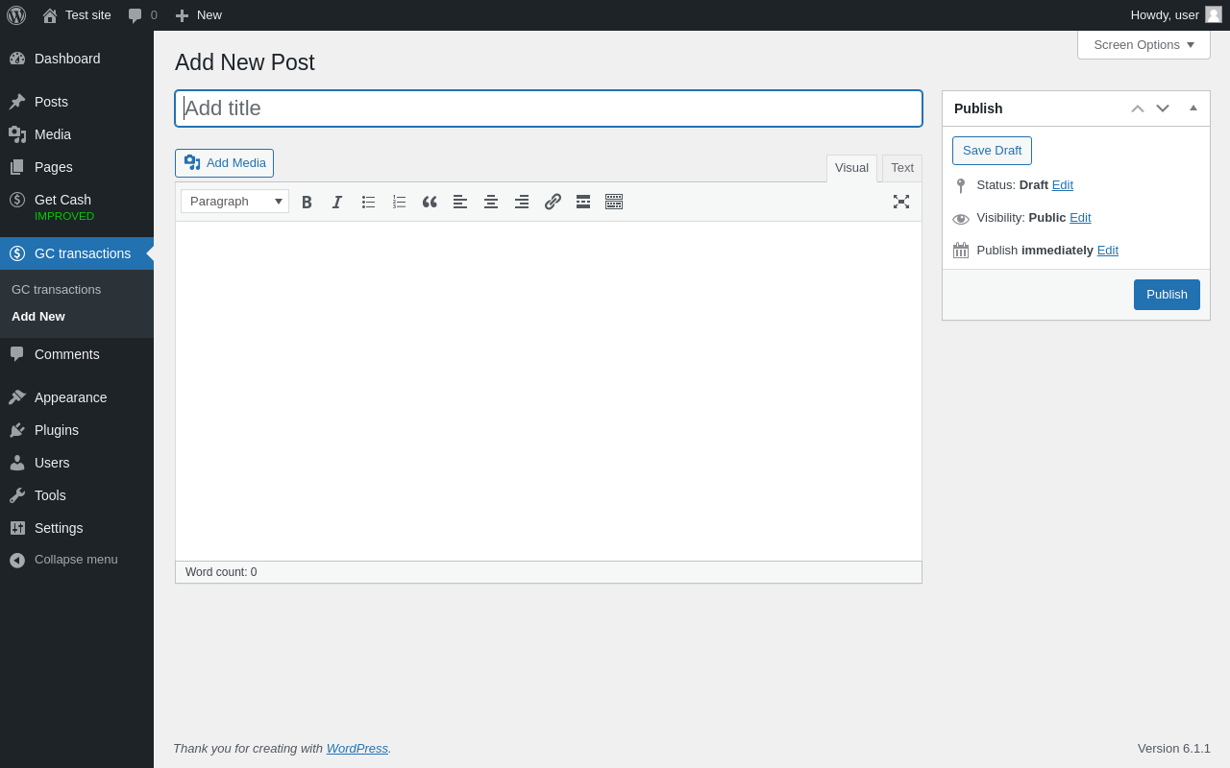Click the Word count: 0 status text
Image resolution: width=1230 pixels, height=768 pixels.
(221, 572)
